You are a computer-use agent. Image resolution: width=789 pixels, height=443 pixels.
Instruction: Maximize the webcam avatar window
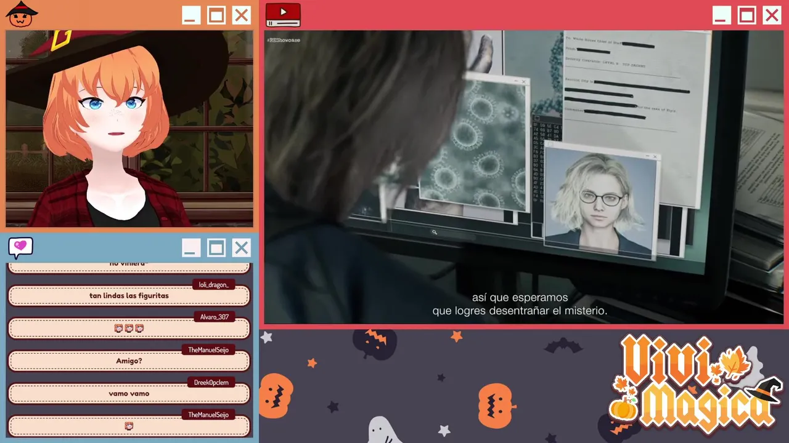pos(216,15)
